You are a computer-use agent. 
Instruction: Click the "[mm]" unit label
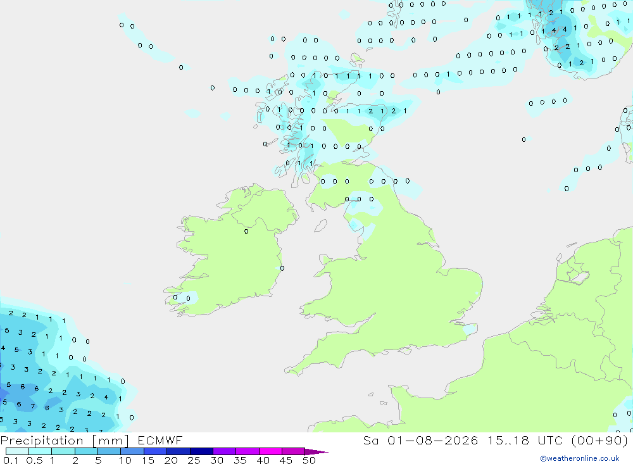[x=111, y=441]
